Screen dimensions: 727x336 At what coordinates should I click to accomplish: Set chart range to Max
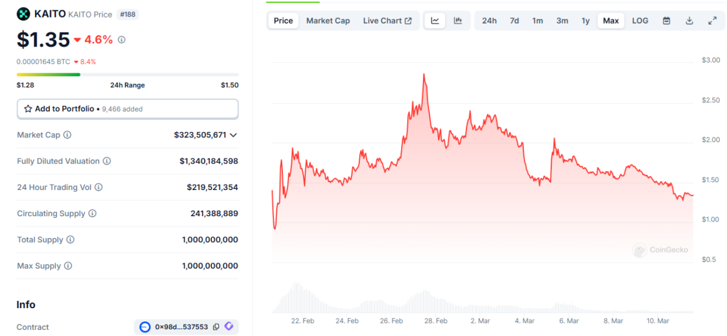pyautogui.click(x=611, y=21)
